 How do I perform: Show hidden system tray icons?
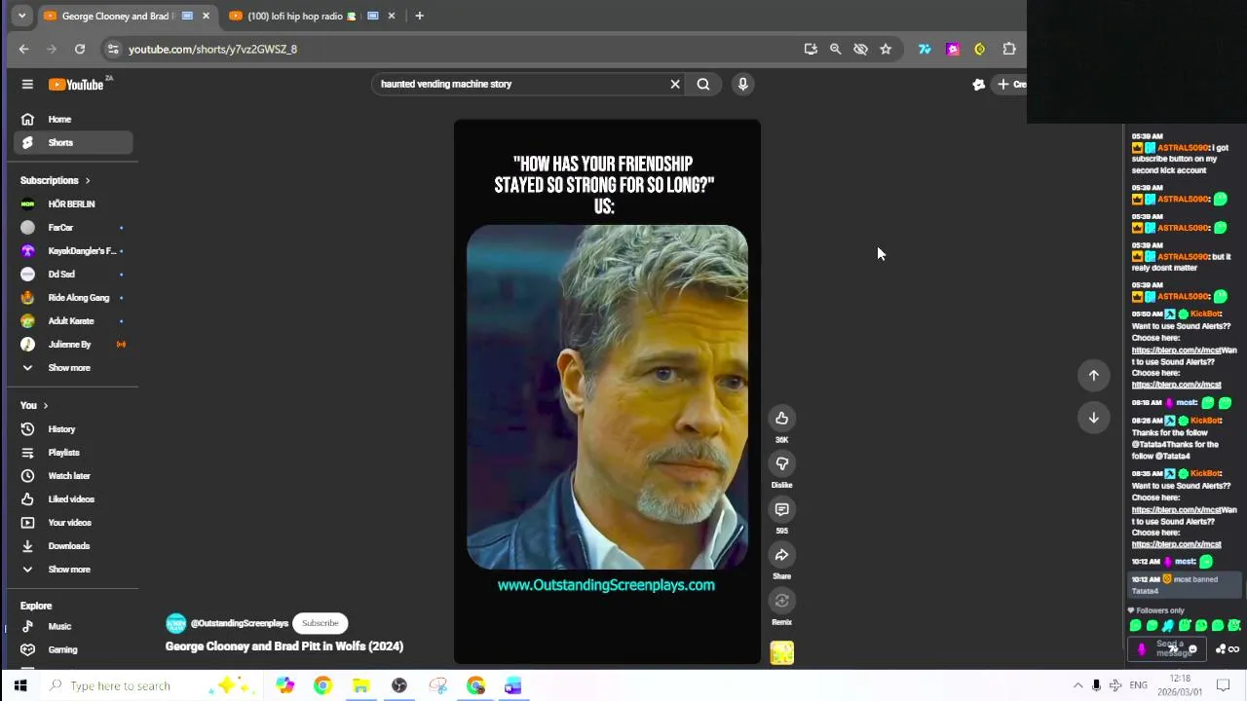(1077, 685)
